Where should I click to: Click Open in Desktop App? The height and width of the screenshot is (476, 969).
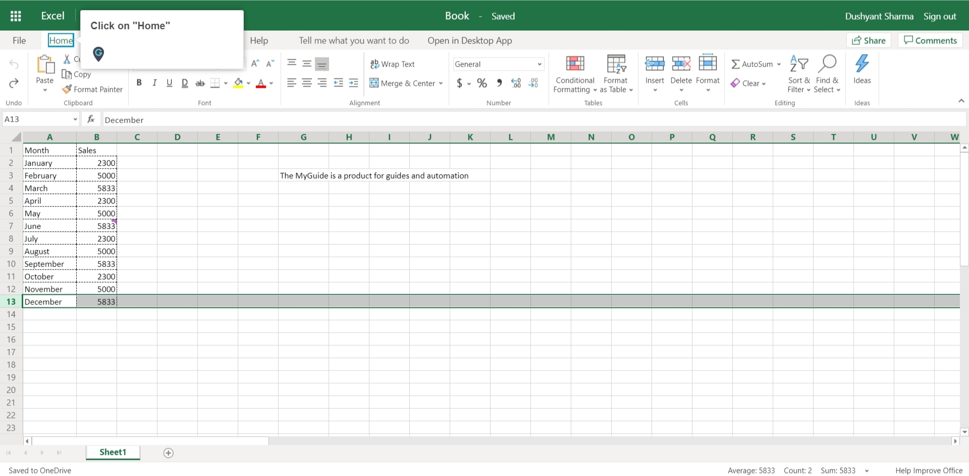pos(470,40)
